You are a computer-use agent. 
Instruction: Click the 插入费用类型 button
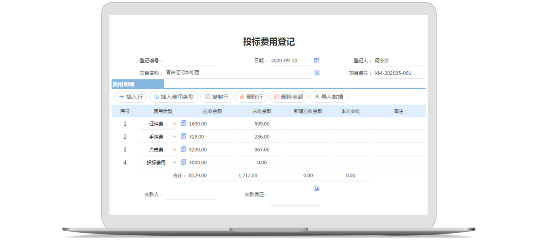[174, 97]
